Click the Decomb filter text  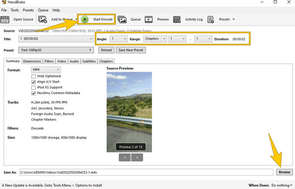pyautogui.click(x=37, y=128)
